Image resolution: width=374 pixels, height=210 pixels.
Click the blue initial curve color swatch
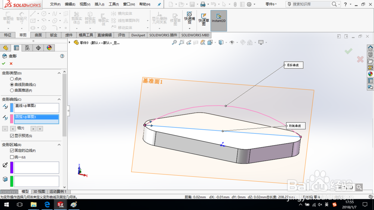[x=12, y=108]
